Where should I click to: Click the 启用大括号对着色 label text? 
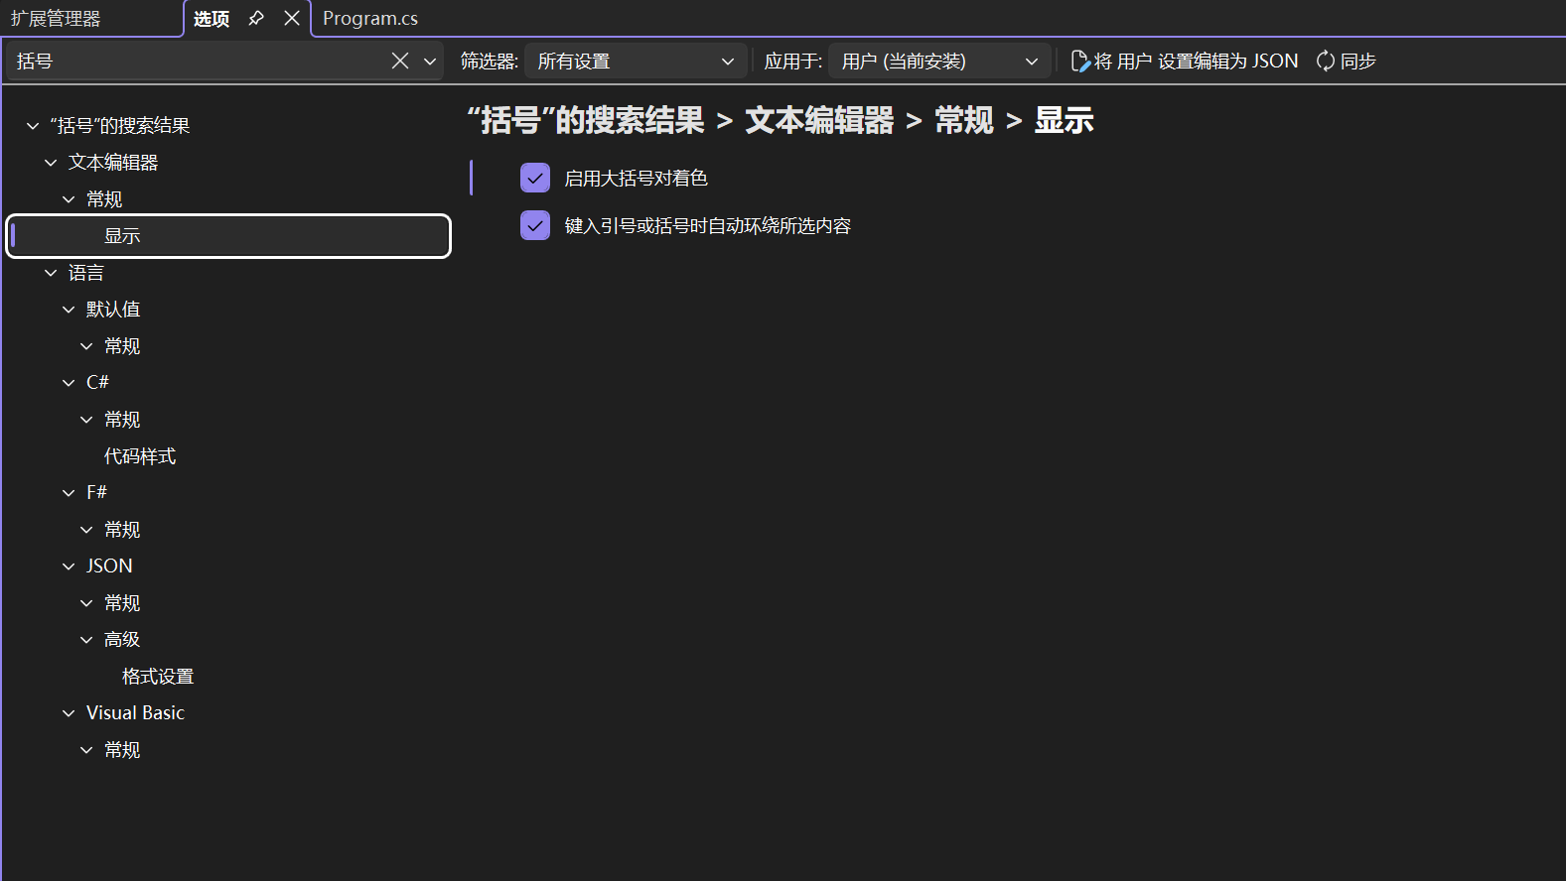pyautogui.click(x=636, y=179)
